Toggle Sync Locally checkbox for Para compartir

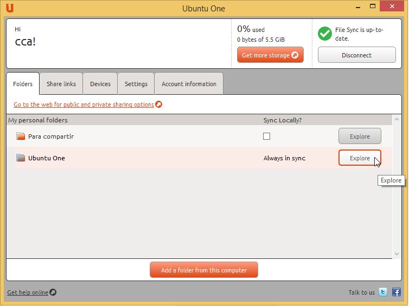(266, 136)
